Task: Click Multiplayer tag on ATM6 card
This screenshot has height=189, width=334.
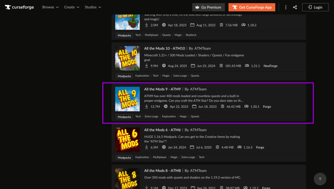Action: [x=159, y=157]
